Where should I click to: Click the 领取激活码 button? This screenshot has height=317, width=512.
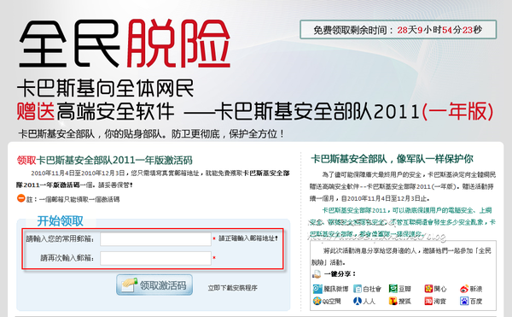point(154,285)
